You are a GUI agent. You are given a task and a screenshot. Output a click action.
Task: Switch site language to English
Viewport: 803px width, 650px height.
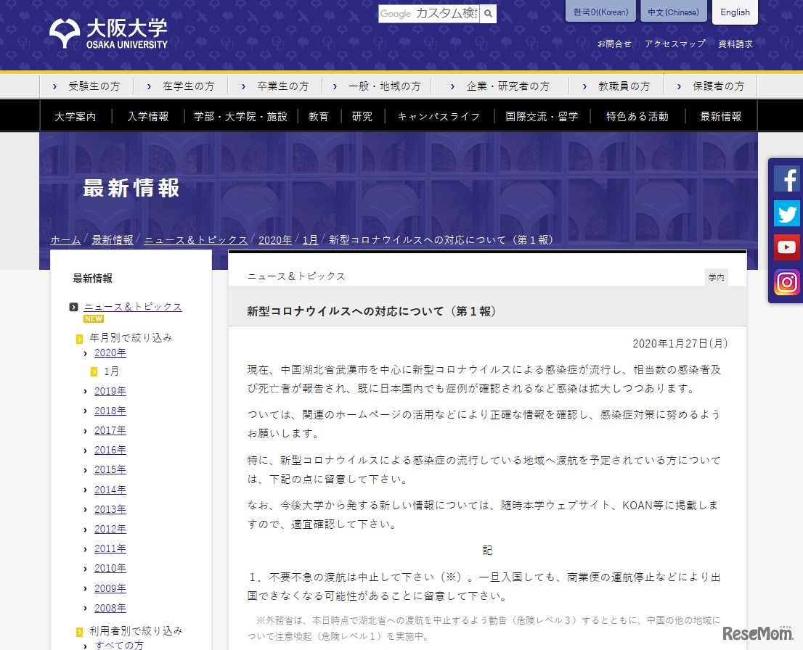735,12
